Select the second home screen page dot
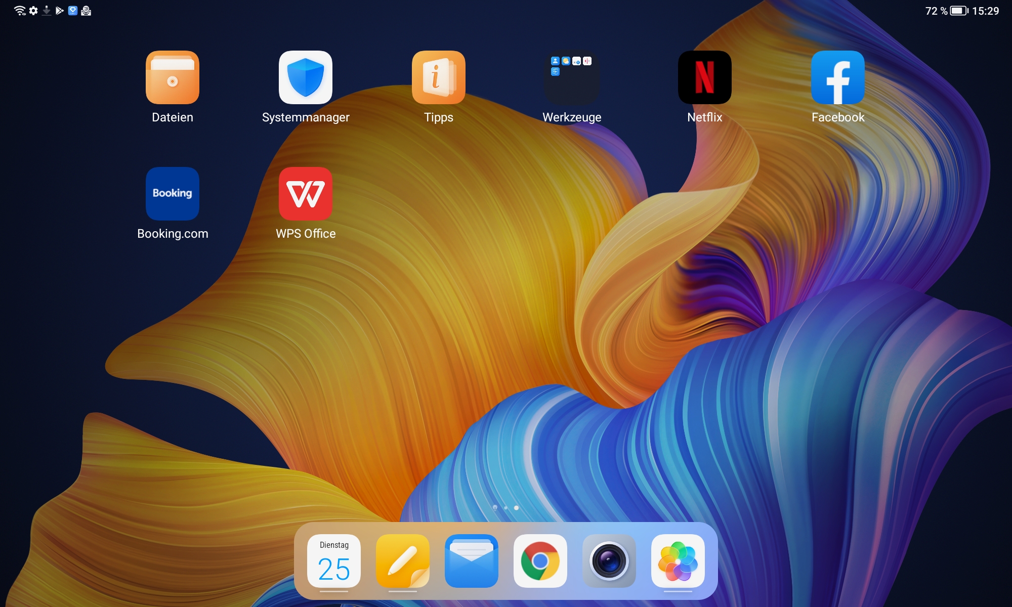This screenshot has height=607, width=1012. tap(505, 507)
